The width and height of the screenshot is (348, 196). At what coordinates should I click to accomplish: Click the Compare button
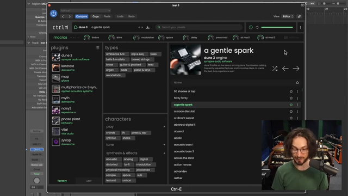(82, 16)
